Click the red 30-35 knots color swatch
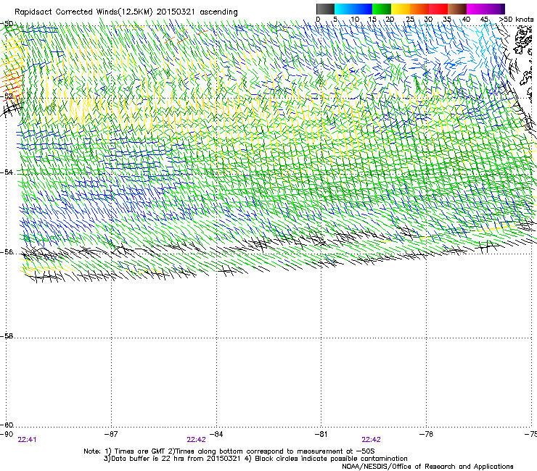The image size is (537, 471). click(x=438, y=9)
